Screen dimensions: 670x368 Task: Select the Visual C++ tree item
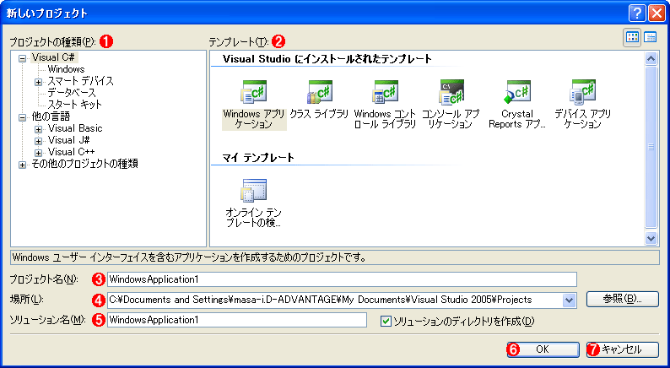pyautogui.click(x=72, y=152)
